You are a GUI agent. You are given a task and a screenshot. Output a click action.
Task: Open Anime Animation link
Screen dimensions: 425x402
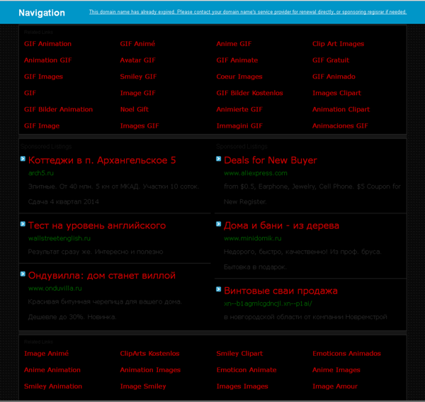click(52, 370)
